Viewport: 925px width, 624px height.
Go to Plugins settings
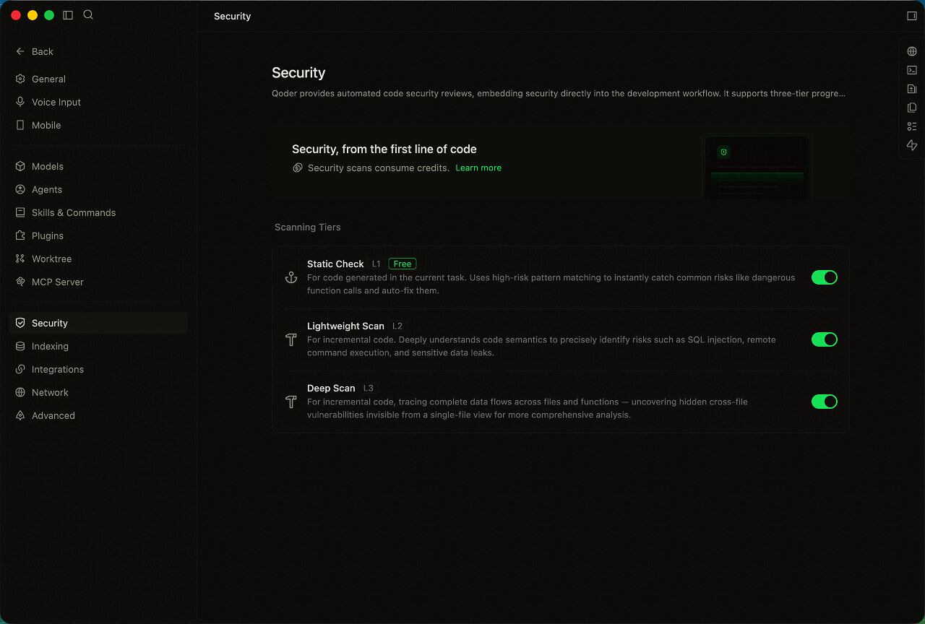(x=98, y=235)
